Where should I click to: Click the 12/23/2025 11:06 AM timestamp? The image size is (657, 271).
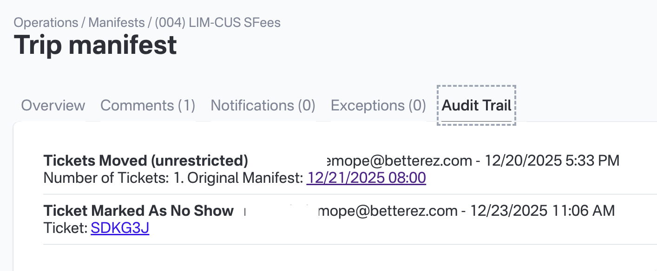542,211
